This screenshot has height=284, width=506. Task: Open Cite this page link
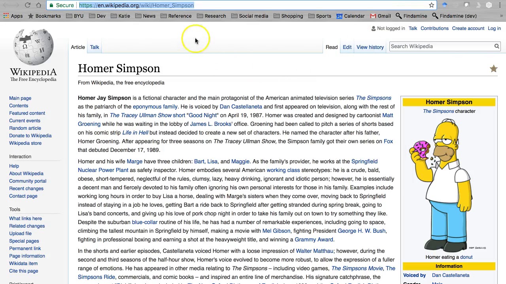click(23, 271)
